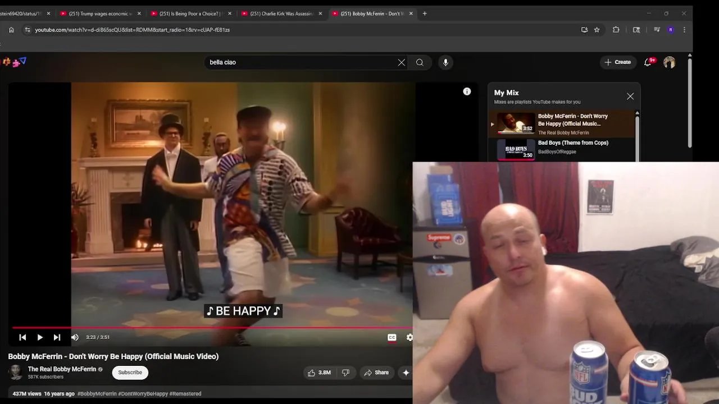Play 'Bad Boys (Theme from Cops)' from mix
The height and width of the screenshot is (404, 719).
(562, 149)
